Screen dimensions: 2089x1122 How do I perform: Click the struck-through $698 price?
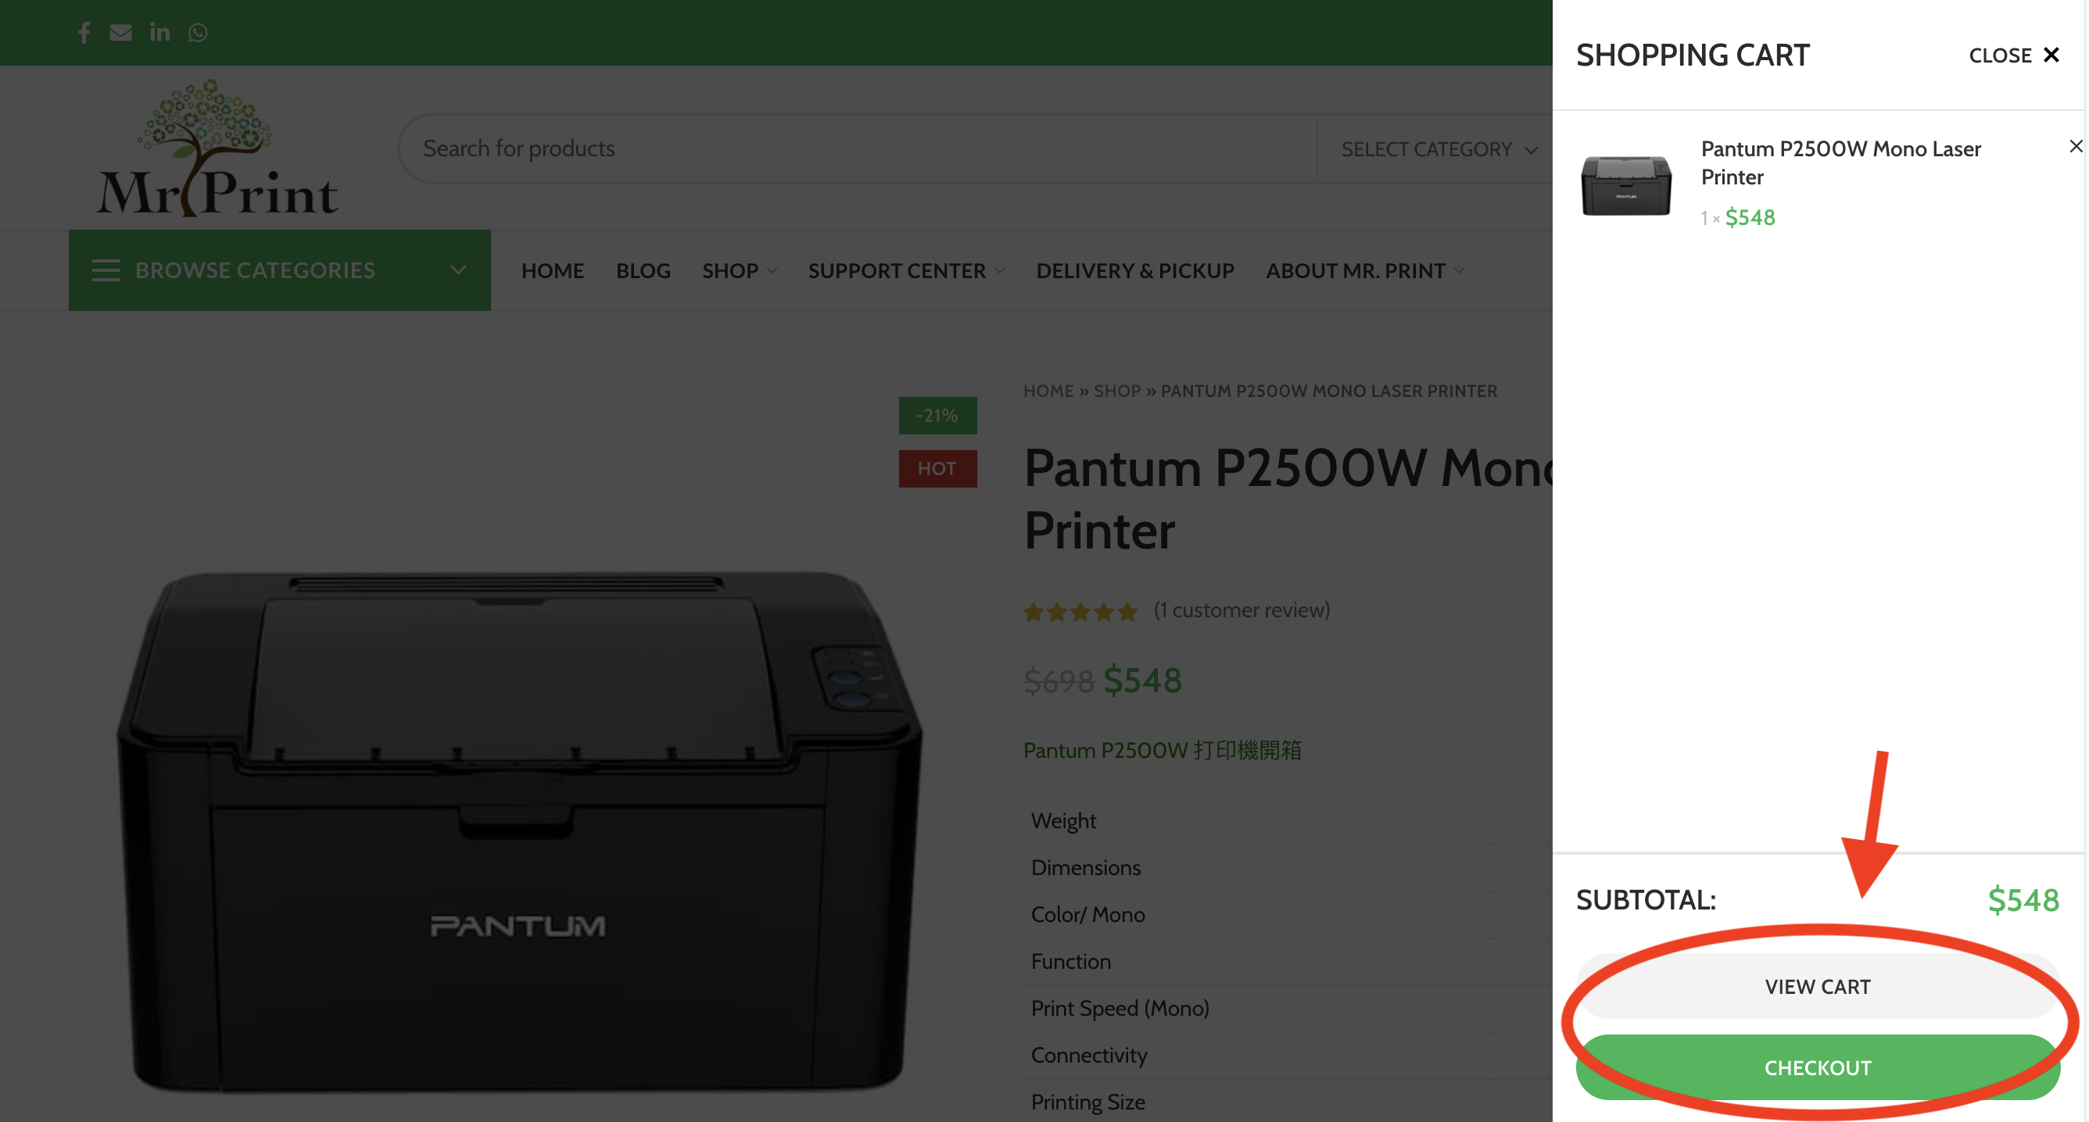pyautogui.click(x=1059, y=682)
